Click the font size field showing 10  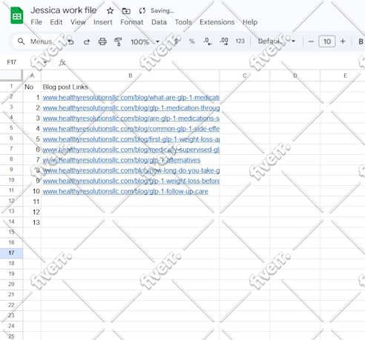(x=327, y=41)
